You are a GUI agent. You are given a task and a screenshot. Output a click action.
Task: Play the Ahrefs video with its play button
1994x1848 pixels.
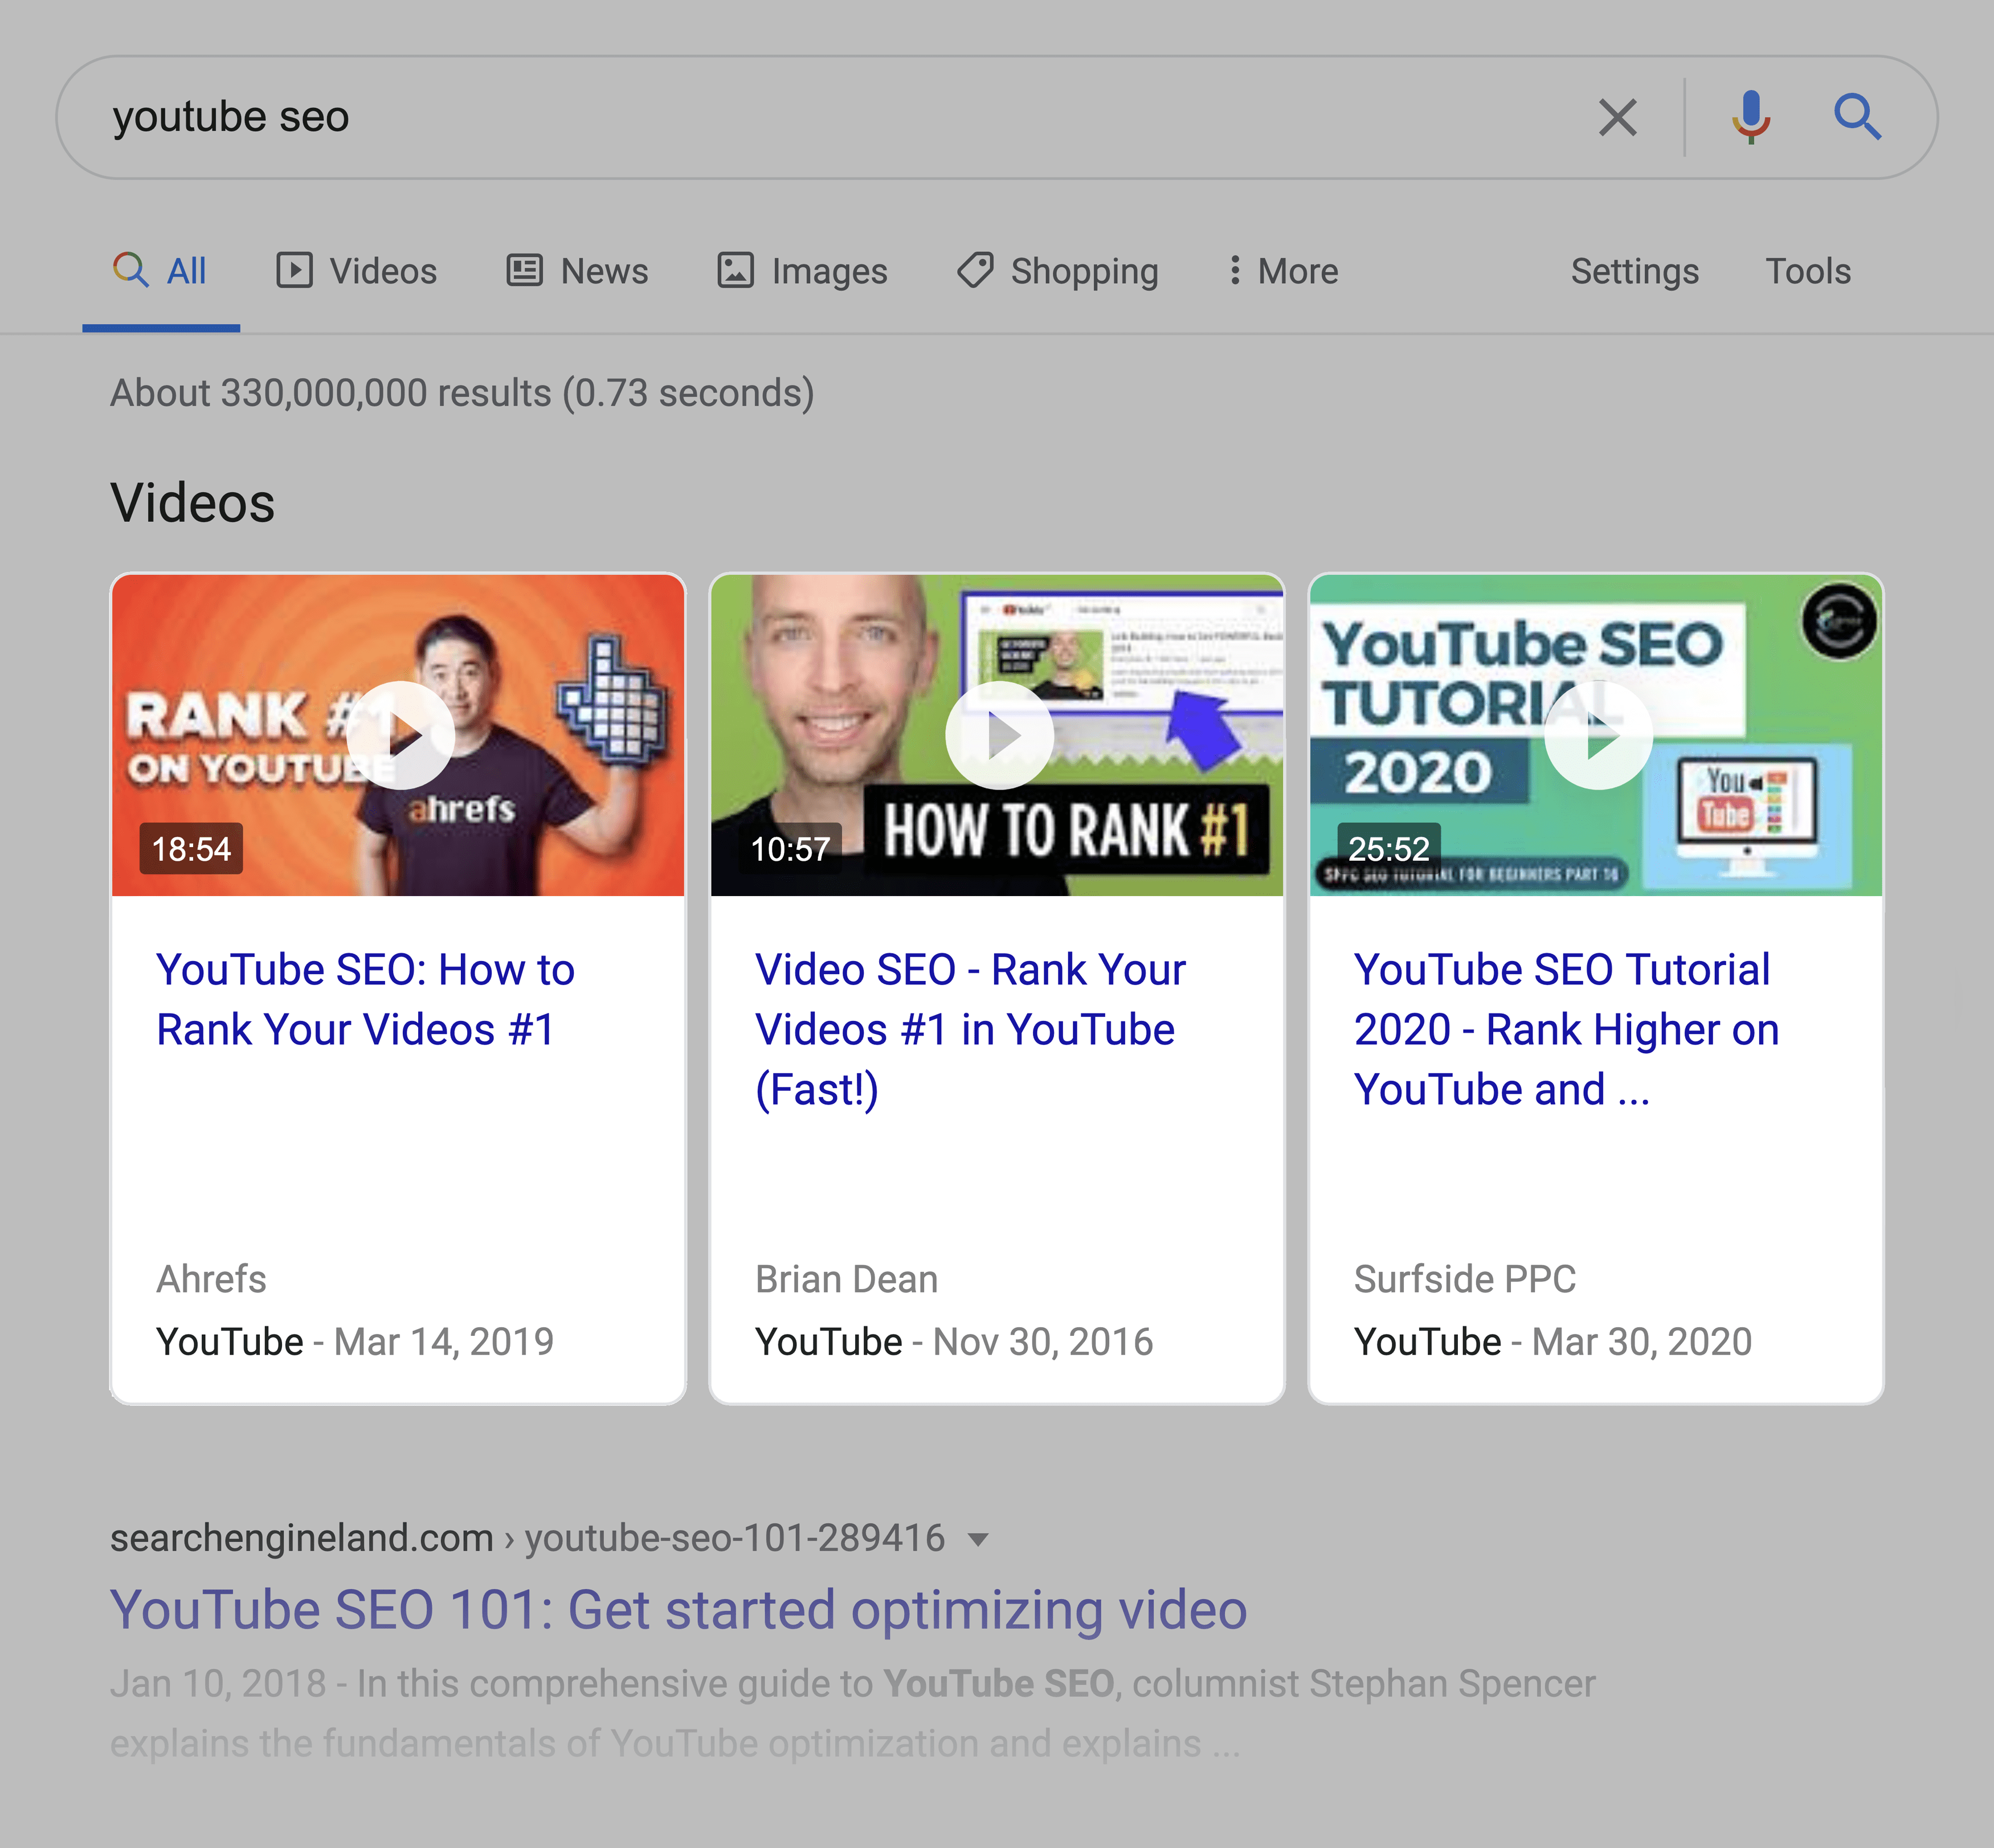pos(400,735)
